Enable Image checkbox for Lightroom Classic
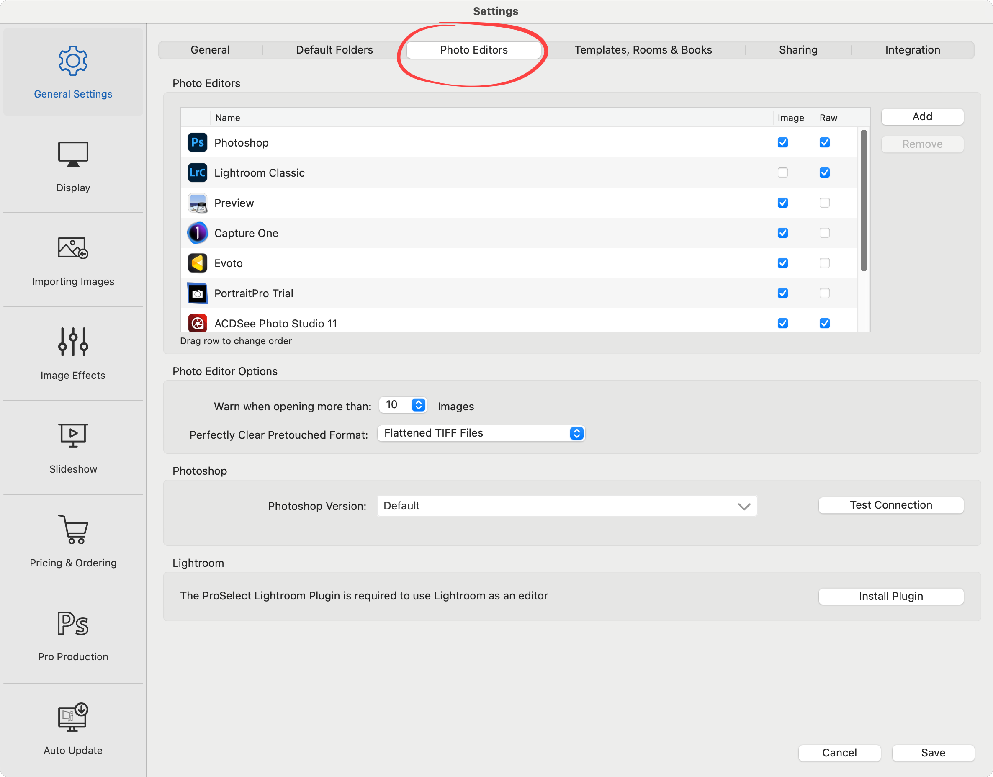Viewport: 993px width, 777px height. pos(782,173)
